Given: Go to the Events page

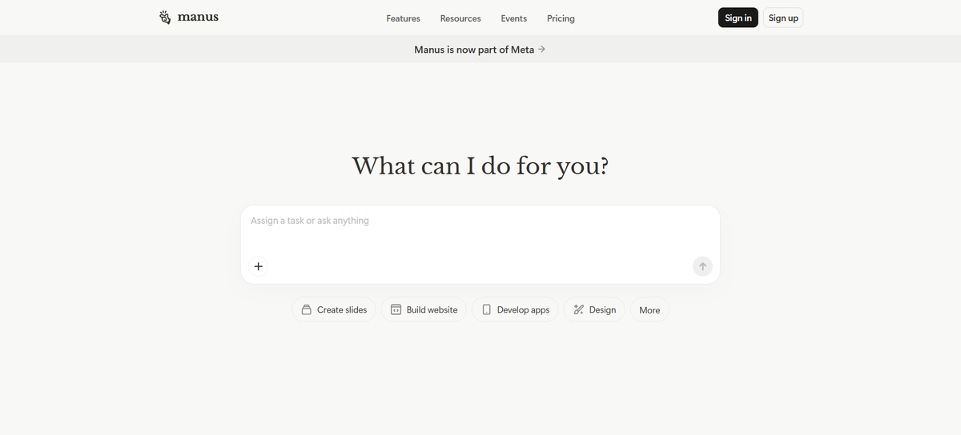Looking at the screenshot, I should coord(514,18).
